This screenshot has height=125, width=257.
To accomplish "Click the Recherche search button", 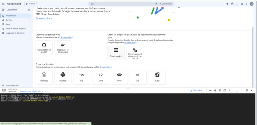I will pyautogui.click(x=166, y=4).
